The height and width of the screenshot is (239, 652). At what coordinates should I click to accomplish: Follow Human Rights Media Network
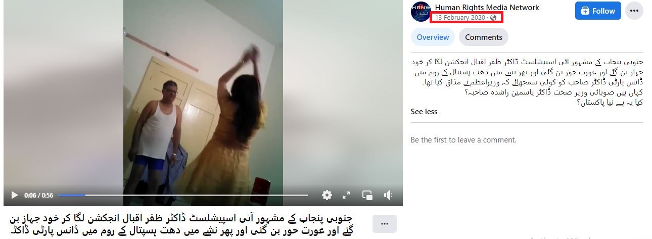click(598, 11)
